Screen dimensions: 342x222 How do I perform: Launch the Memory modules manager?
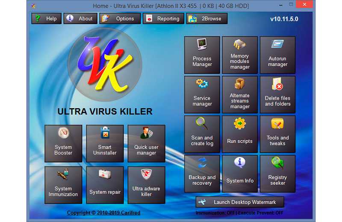(240, 55)
